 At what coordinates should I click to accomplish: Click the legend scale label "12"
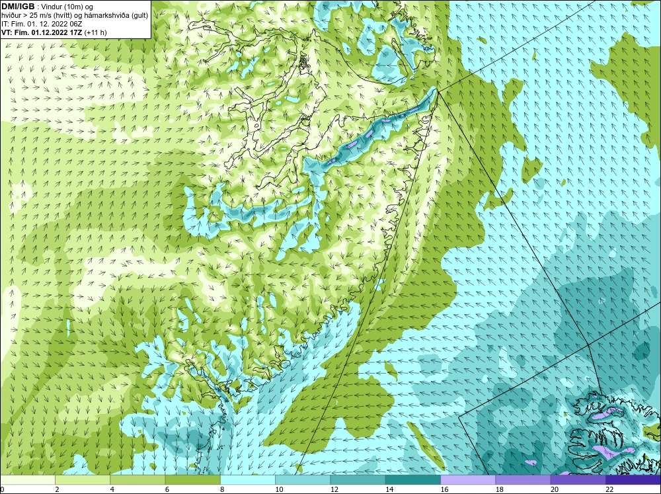(x=334, y=489)
